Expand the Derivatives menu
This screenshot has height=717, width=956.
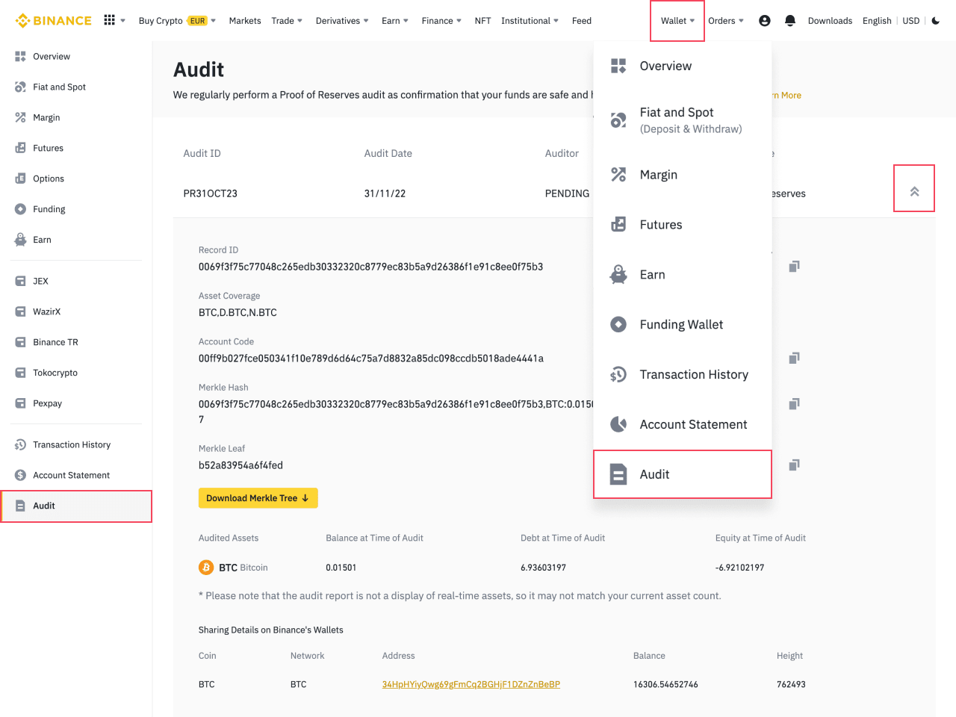click(x=342, y=21)
